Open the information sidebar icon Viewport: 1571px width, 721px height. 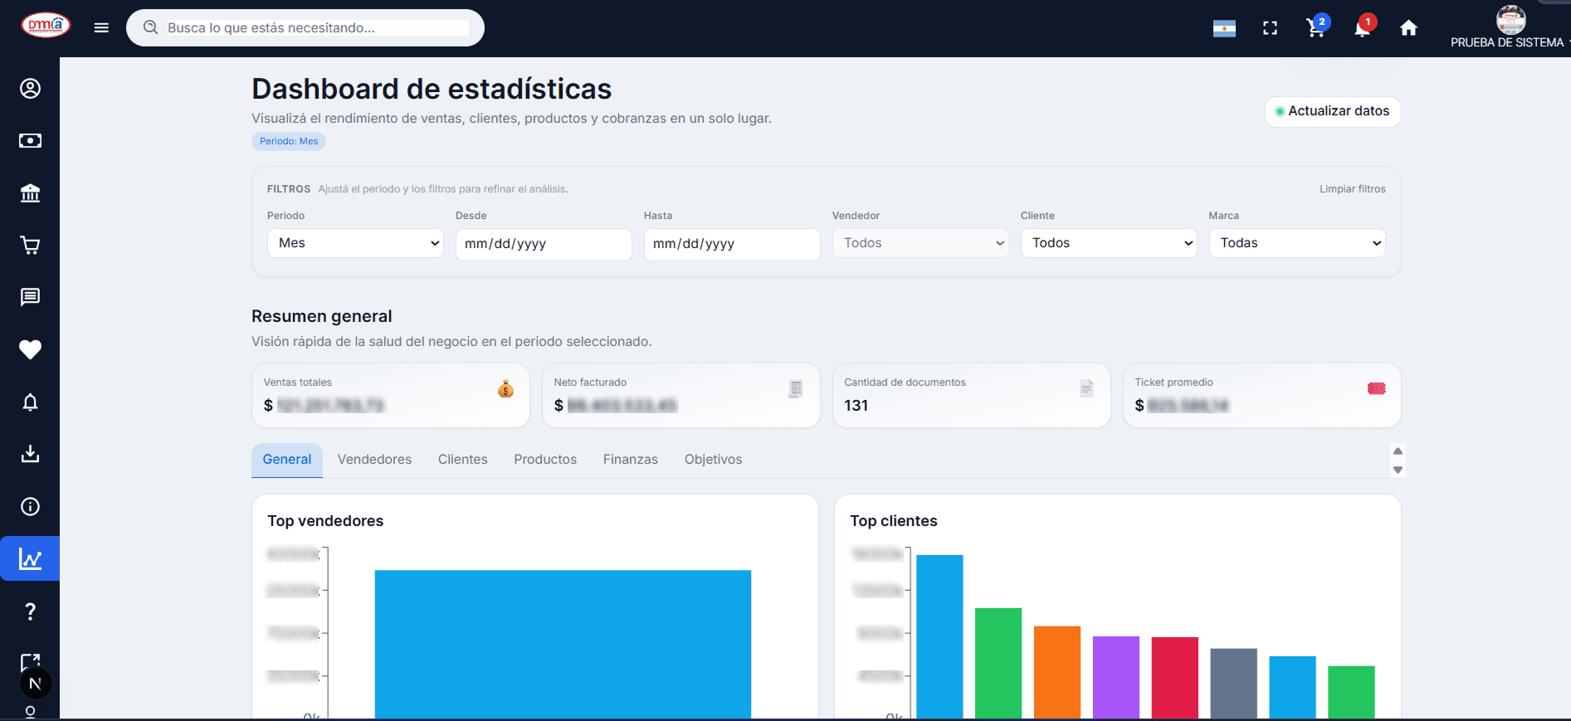30,507
